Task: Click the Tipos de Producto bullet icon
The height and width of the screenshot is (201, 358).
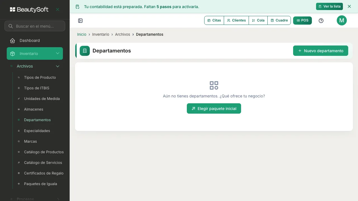Action: point(19,78)
